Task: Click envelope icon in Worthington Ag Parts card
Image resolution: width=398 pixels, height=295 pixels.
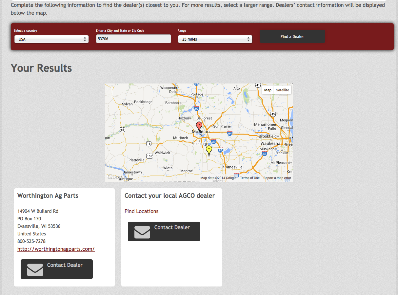Action: click(35, 269)
